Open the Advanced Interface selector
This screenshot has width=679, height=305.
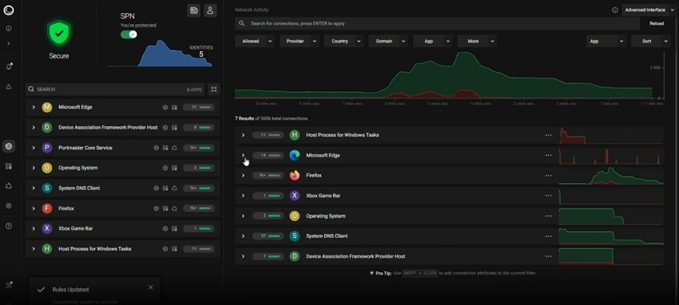(649, 10)
